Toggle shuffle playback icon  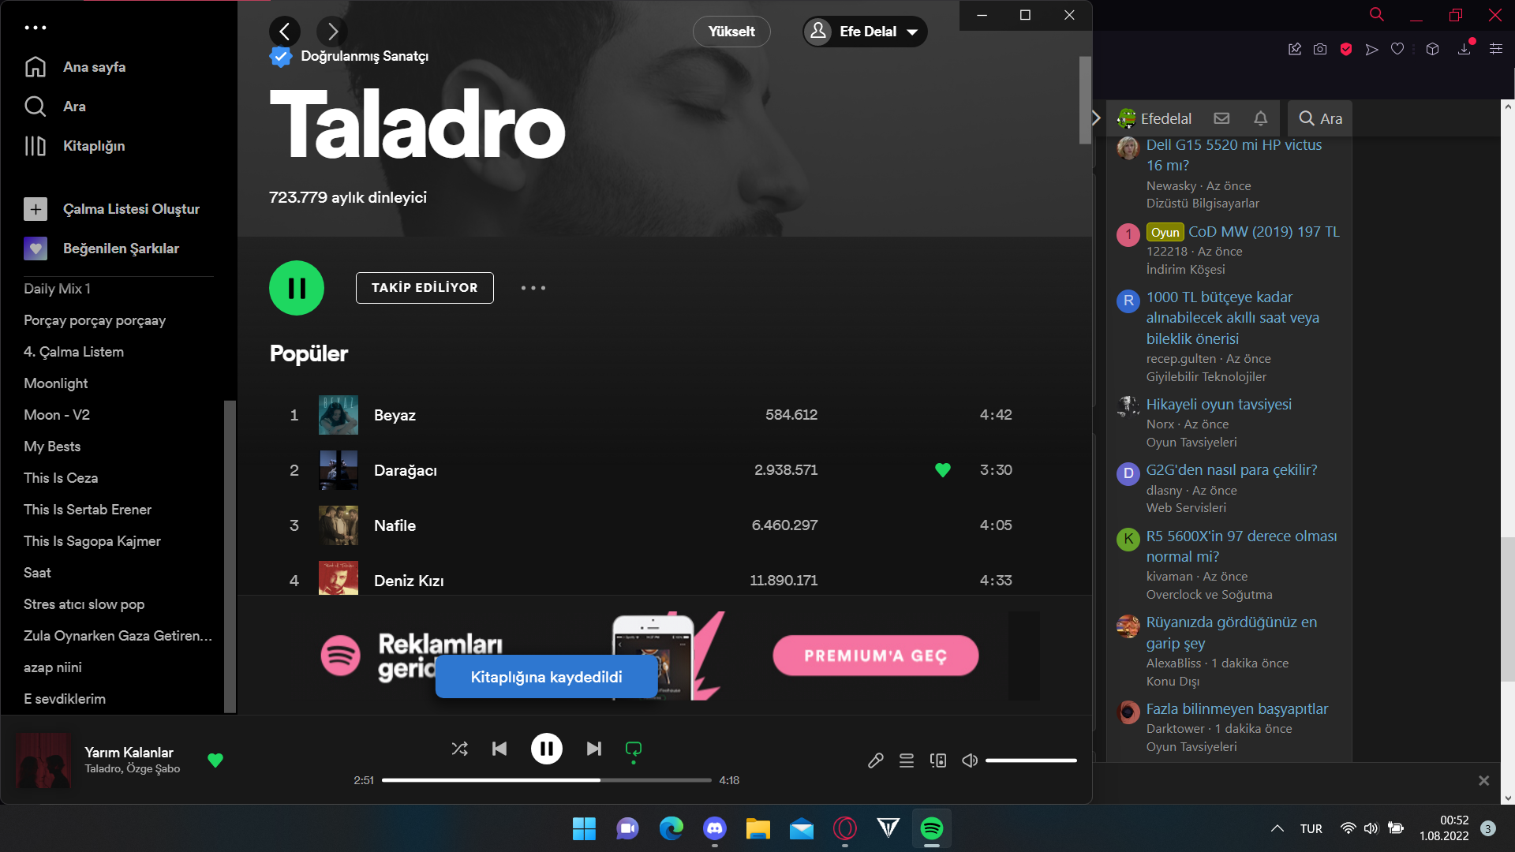(459, 749)
